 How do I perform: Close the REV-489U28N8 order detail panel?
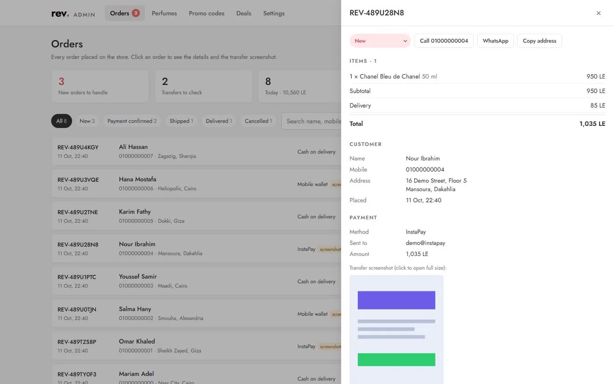(598, 13)
